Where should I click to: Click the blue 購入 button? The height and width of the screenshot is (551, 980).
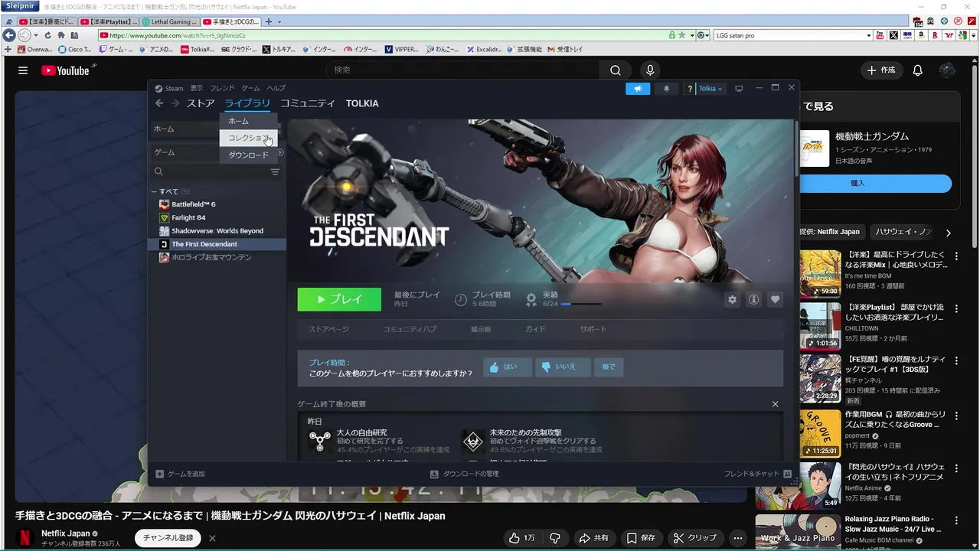point(857,184)
